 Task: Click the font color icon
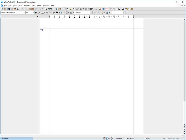coord(71,13)
